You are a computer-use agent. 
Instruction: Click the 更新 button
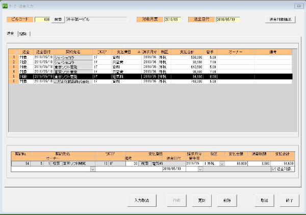[x=202, y=200]
